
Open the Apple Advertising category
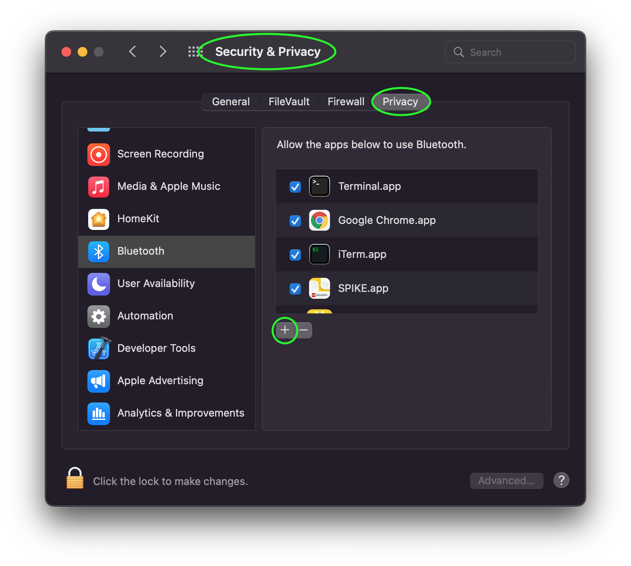point(166,381)
